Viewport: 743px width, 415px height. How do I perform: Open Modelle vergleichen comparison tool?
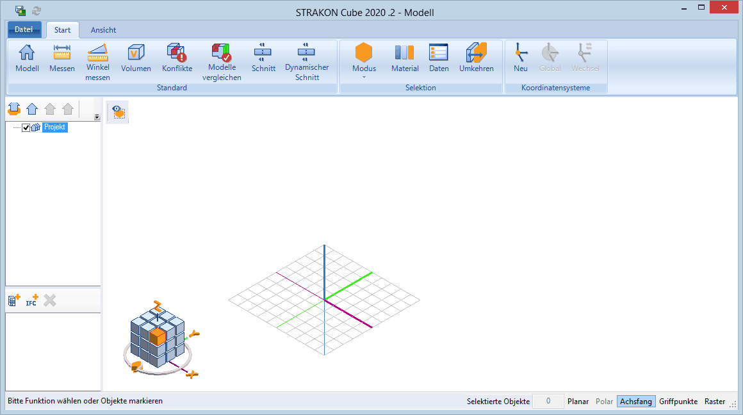coord(222,62)
